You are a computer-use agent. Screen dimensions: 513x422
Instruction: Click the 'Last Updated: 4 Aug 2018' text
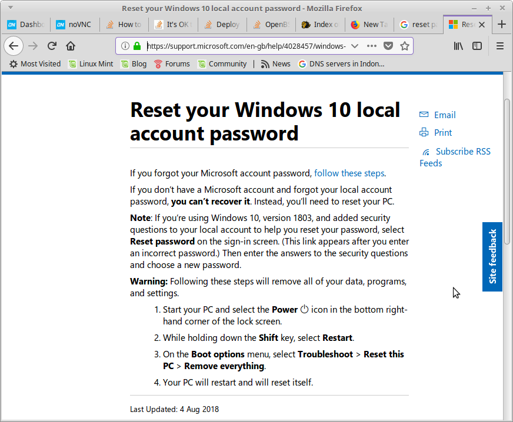(174, 409)
